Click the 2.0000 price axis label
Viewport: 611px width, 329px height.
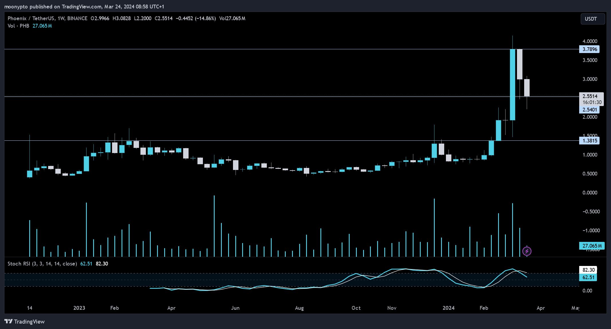590,117
